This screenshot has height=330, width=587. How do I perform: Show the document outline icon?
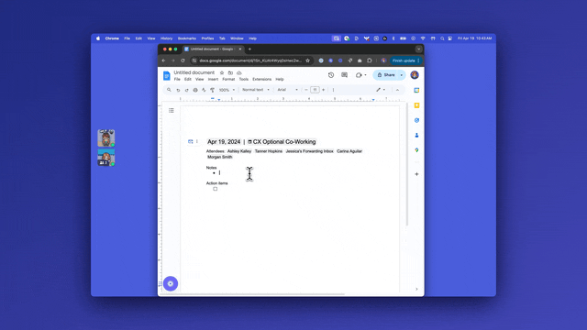(x=172, y=110)
